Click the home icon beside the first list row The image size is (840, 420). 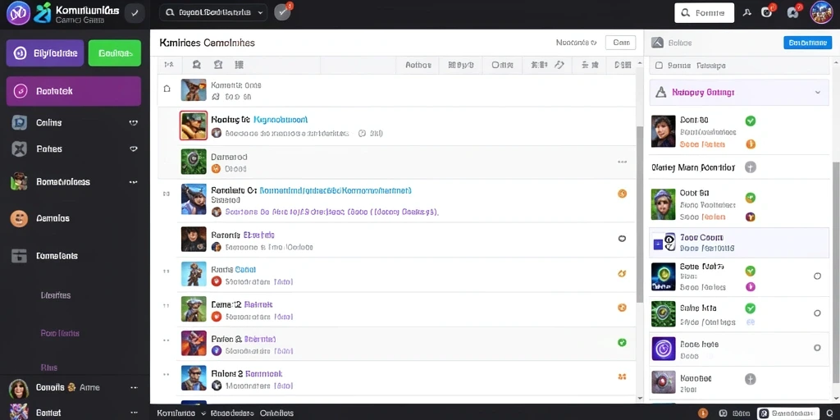click(x=167, y=89)
